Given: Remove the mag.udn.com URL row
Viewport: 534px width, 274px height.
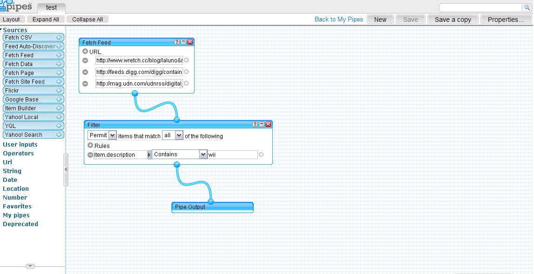Looking at the screenshot, I should (85, 84).
